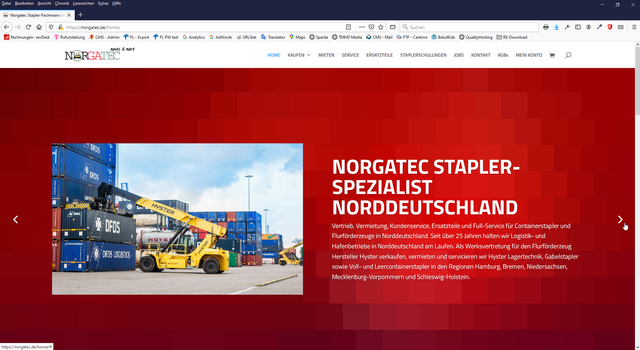The image size is (640, 350).
Task: Open STAPLERSCHULUNGEN page
Action: coord(423,55)
